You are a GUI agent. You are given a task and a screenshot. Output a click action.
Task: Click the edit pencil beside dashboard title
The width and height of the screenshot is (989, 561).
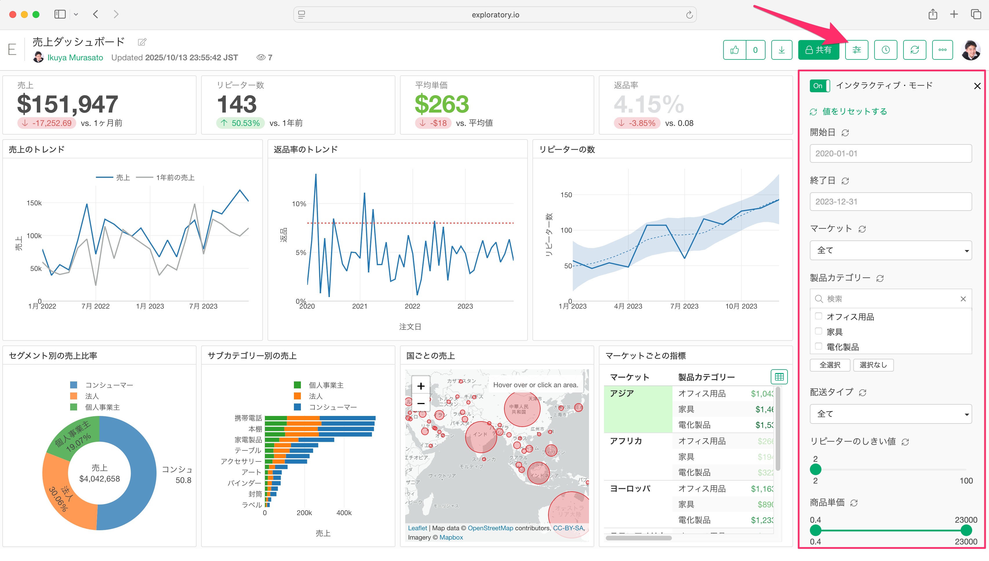click(x=142, y=41)
